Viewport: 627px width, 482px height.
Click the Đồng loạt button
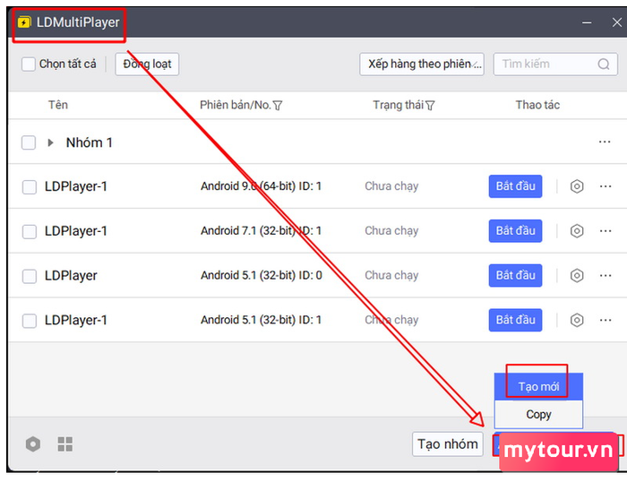[x=147, y=64]
